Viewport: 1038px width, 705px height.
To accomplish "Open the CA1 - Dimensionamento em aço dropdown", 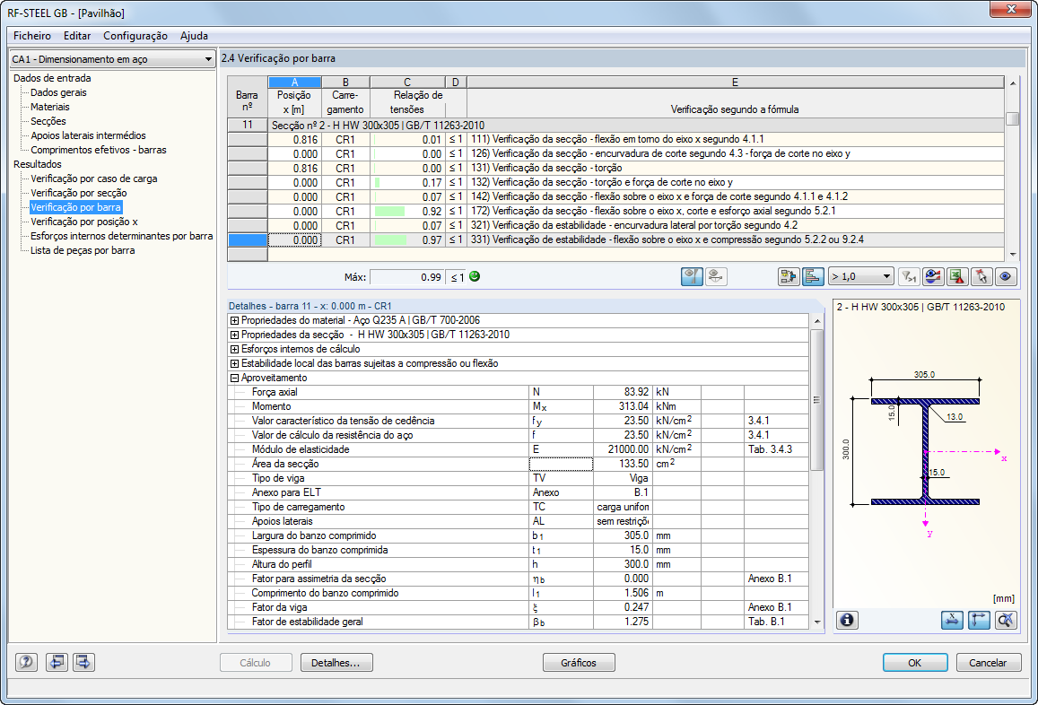I will click(111, 59).
